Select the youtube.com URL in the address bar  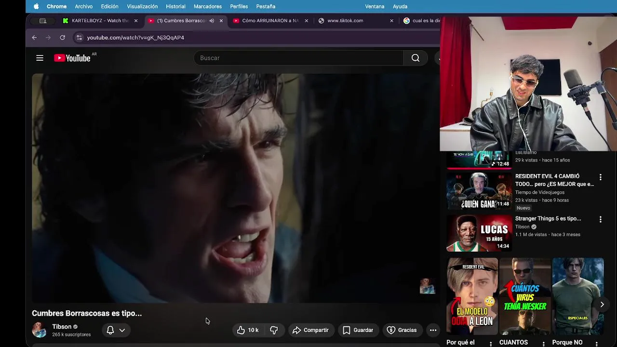coord(135,38)
